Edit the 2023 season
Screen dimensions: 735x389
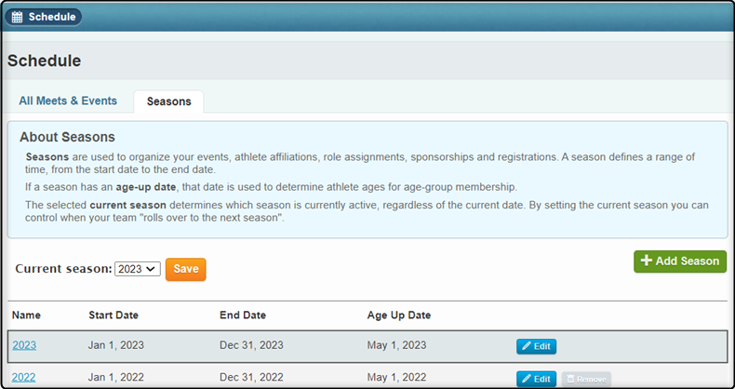[536, 346]
